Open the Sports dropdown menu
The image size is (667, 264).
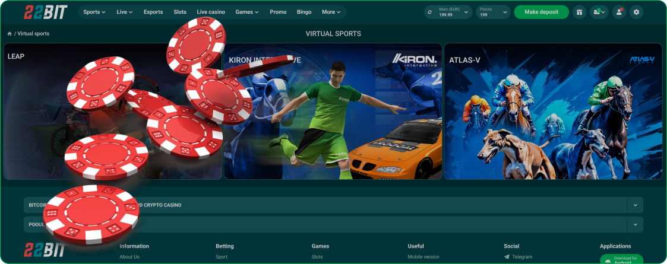(94, 12)
